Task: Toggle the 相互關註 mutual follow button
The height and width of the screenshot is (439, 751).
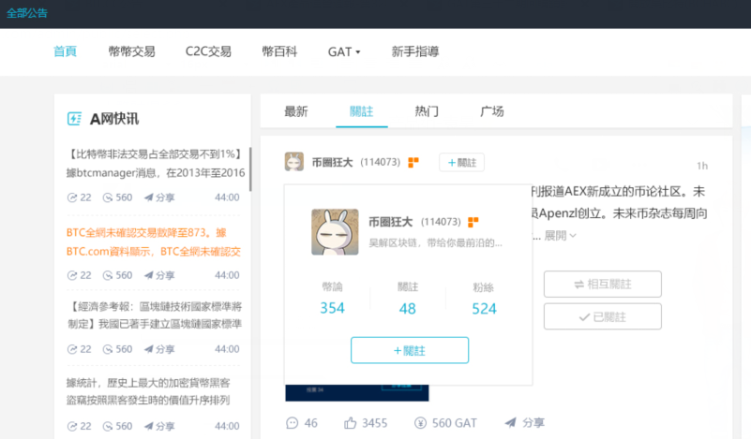Action: tap(602, 285)
